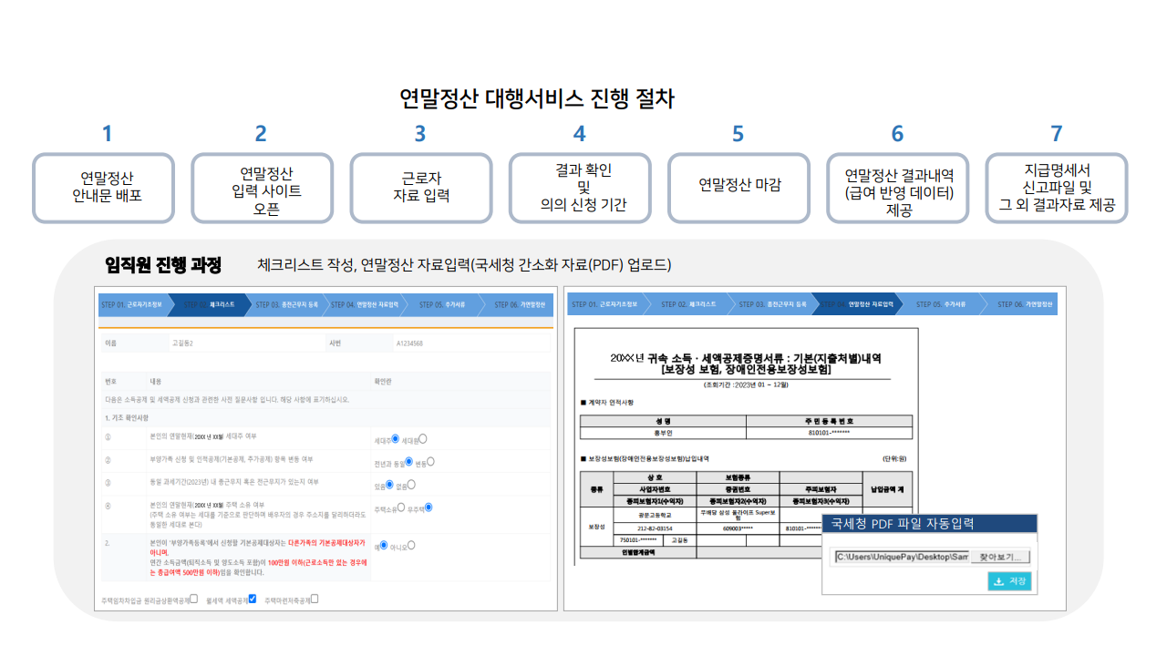Viewport: 1167px width, 656px height.
Task: Choose 변동 for dependent family changes
Action: pyautogui.click(x=431, y=461)
